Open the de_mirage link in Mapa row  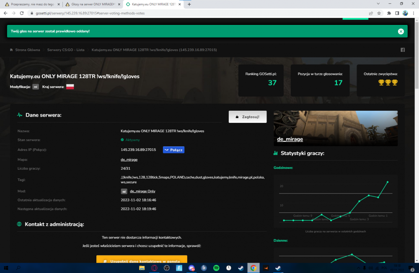129,159
